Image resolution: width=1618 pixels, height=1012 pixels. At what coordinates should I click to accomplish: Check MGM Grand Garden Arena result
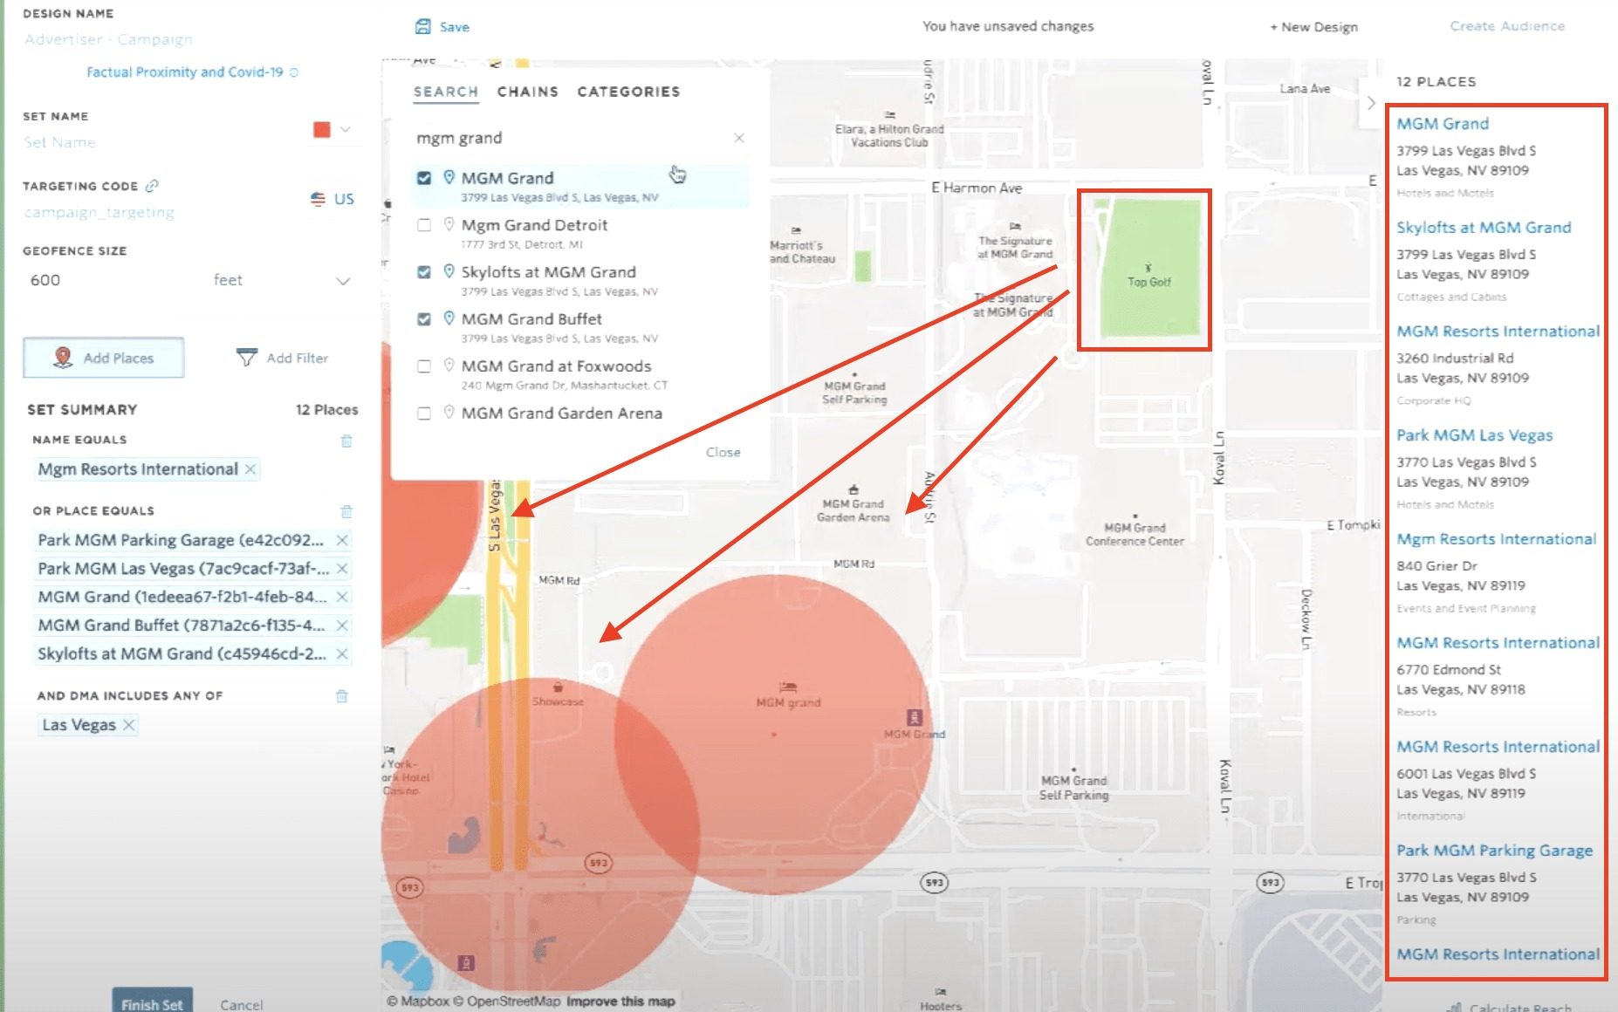click(x=424, y=414)
